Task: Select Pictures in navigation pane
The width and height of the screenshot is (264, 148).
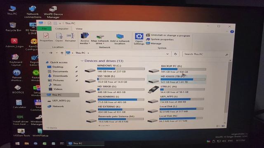Action: 56,81
